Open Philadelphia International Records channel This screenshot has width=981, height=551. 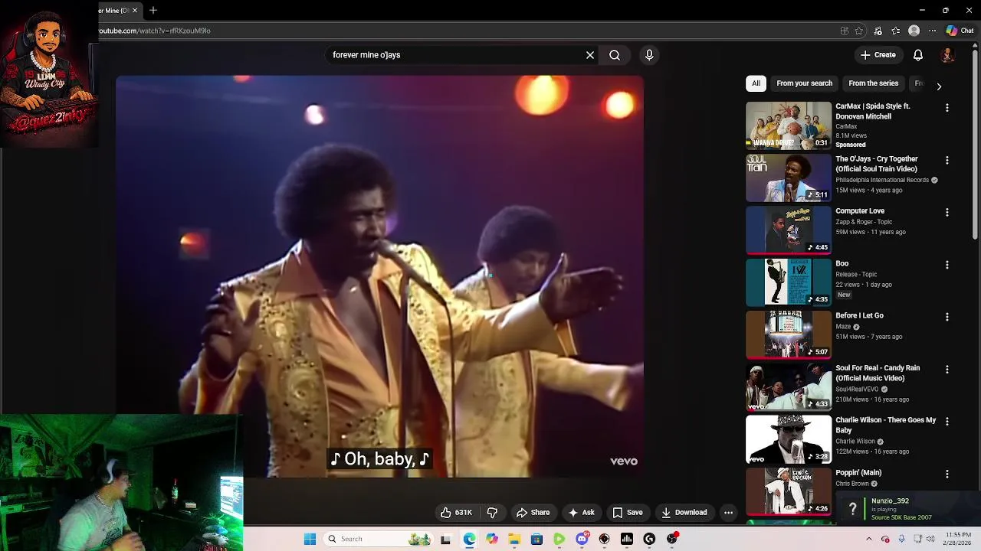(x=882, y=180)
